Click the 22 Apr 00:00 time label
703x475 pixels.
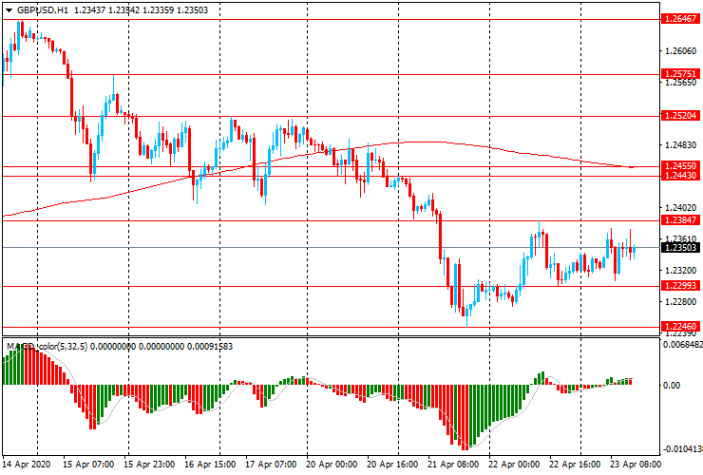pos(514,465)
